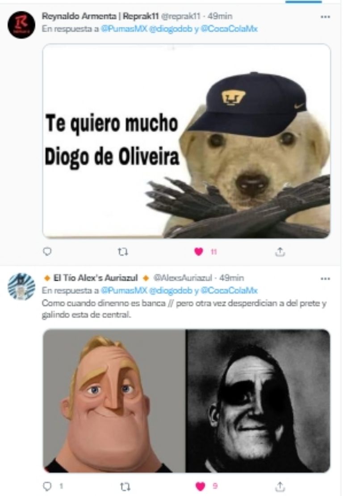343x496 pixels.
Task: Enlarge the smiling Mr. Incredible image
Action: [x=114, y=401]
